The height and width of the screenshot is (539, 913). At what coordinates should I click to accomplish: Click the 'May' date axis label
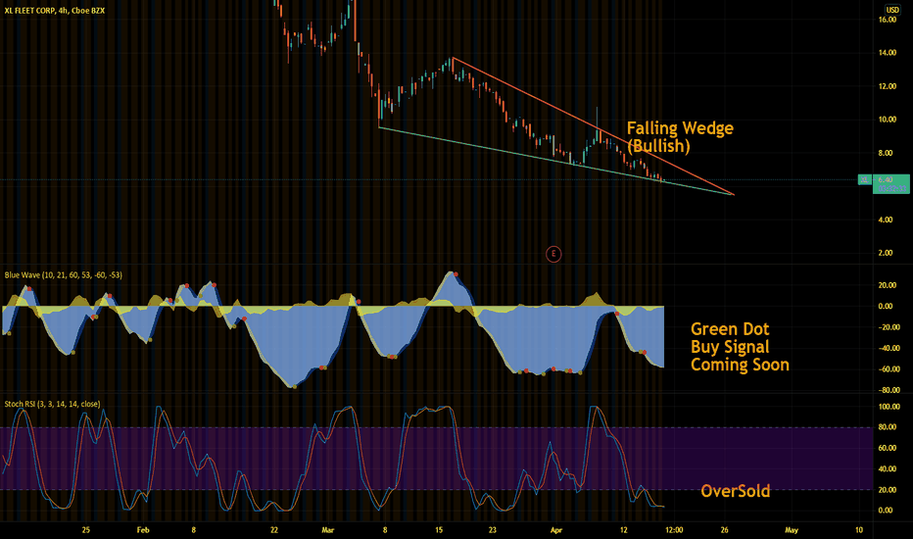click(x=792, y=530)
